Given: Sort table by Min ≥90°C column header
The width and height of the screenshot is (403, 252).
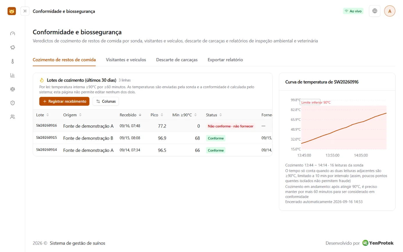Looking at the screenshot, I should (185, 115).
